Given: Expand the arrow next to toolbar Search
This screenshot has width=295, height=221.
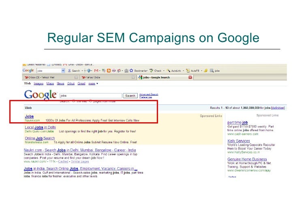Looking at the screenshot, I should click(82, 71).
